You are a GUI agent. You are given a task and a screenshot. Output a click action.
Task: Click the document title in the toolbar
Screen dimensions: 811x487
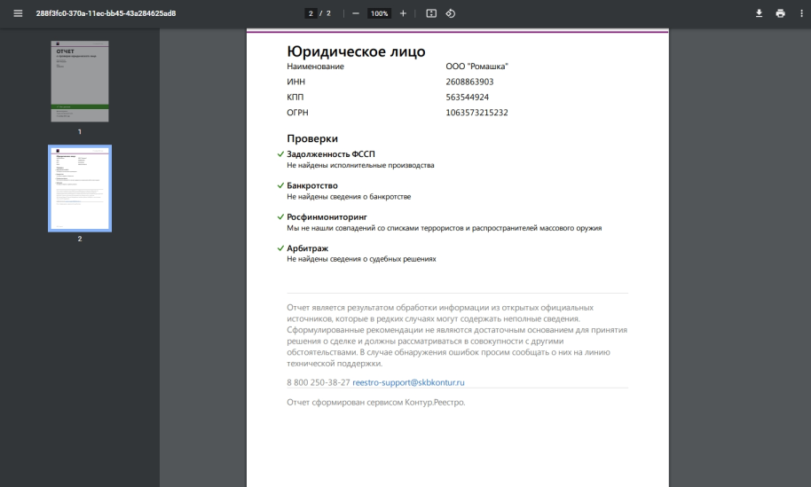106,13
